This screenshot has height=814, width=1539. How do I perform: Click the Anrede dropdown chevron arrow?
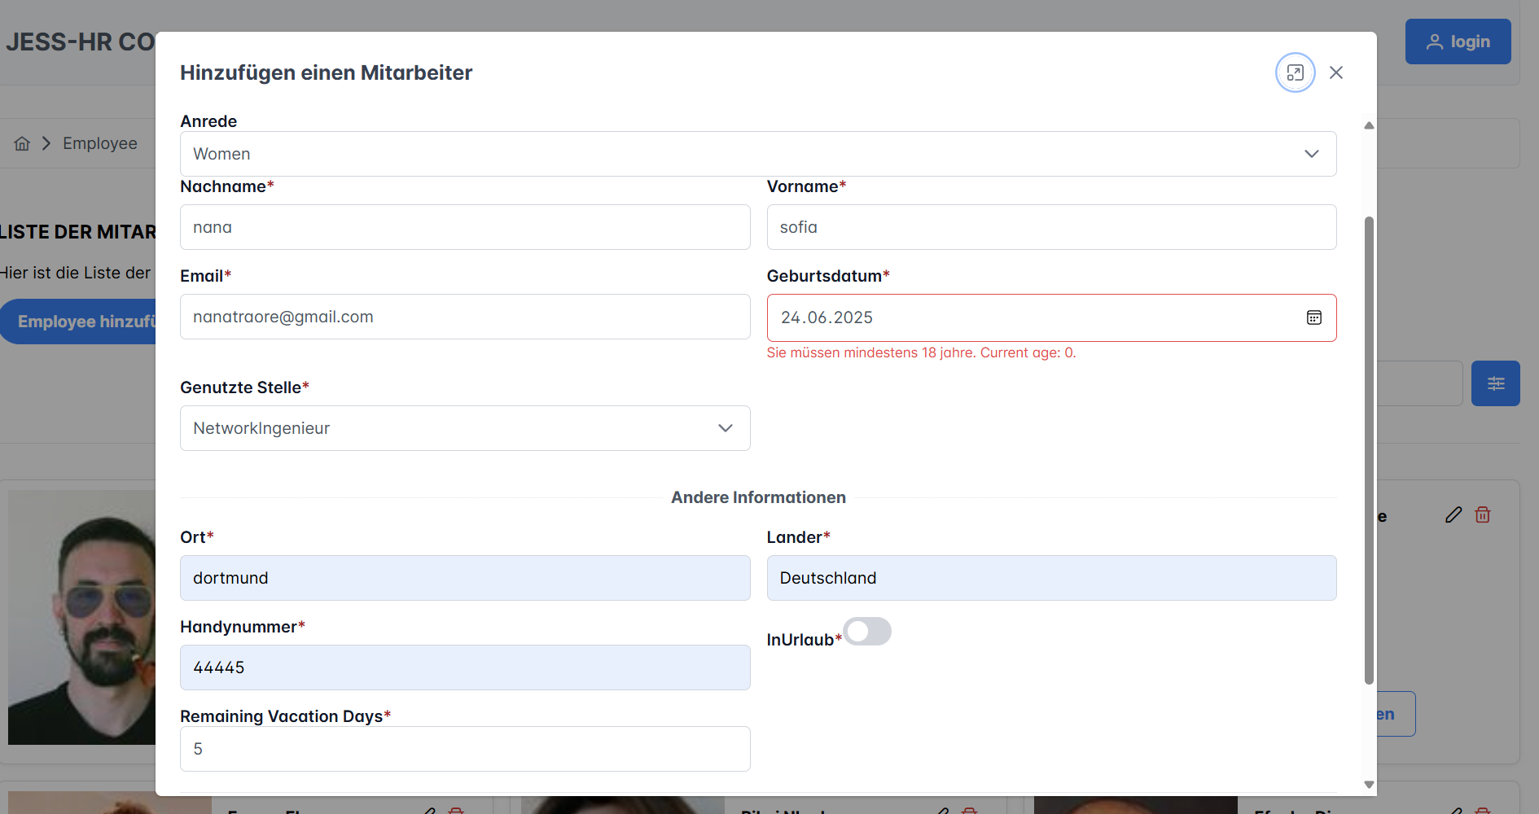pos(1311,154)
